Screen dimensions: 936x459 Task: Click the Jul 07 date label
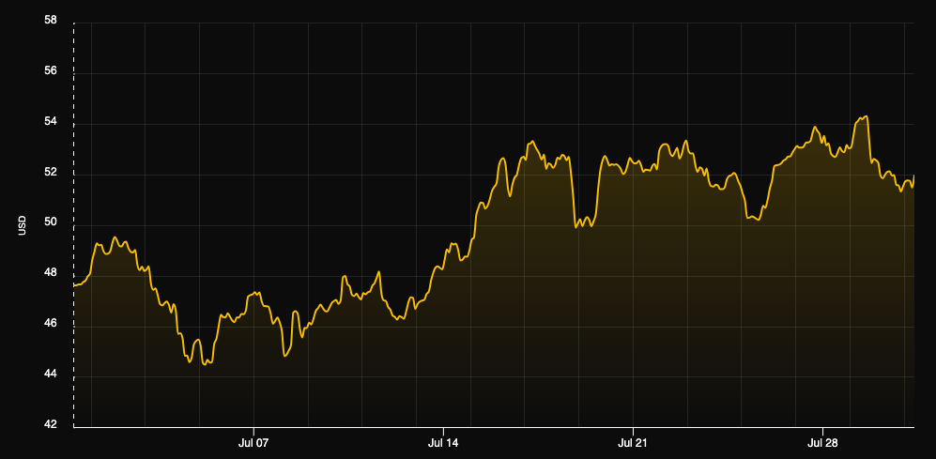(253, 442)
